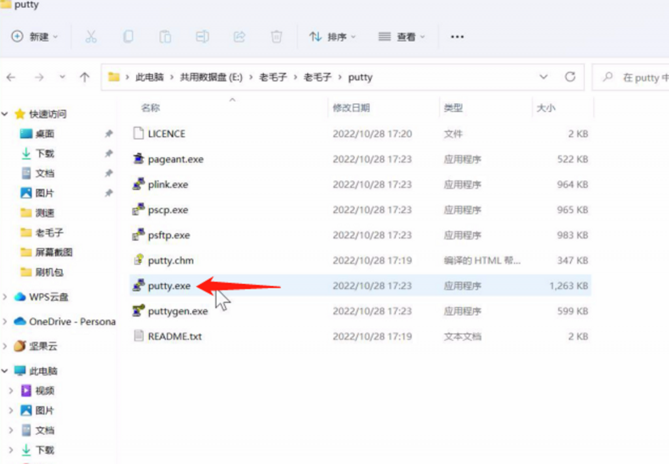Open 老毛子 folder in quick access
This screenshot has width=669, height=464.
coord(48,232)
